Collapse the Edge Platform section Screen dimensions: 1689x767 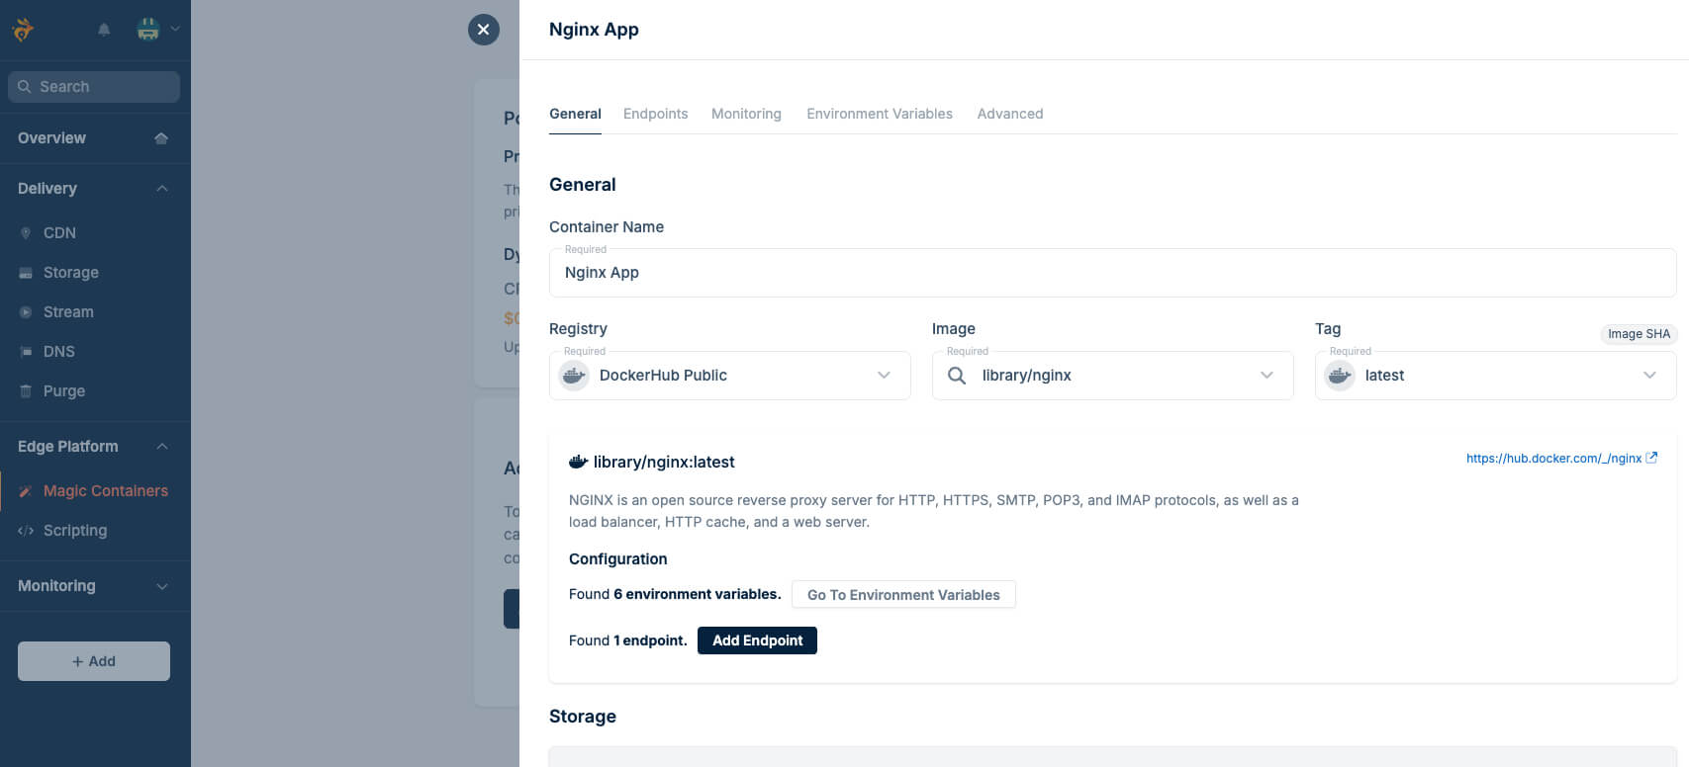pos(162,447)
